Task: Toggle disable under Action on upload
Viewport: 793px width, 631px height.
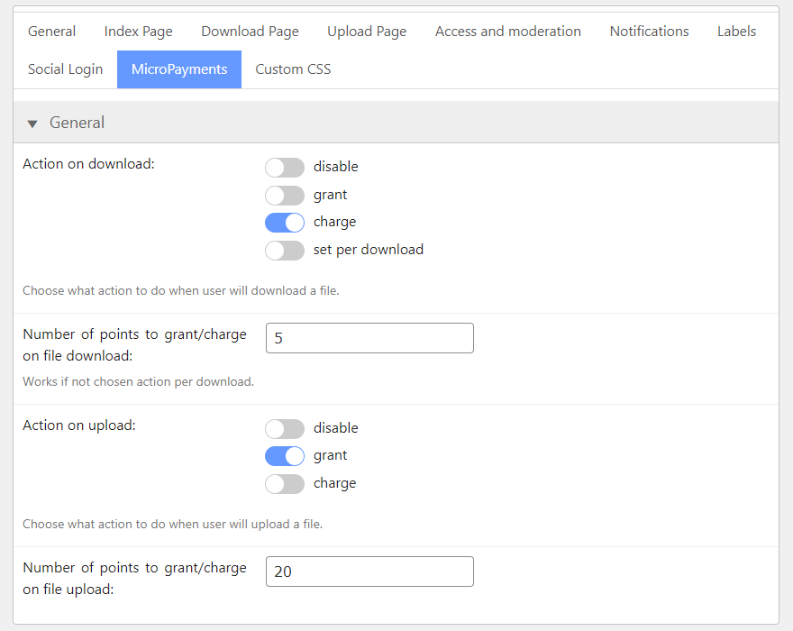Action: coord(285,429)
